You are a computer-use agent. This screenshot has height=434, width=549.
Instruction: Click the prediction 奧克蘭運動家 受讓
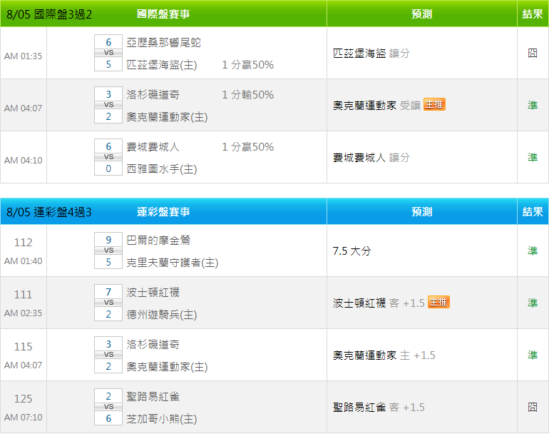click(376, 105)
